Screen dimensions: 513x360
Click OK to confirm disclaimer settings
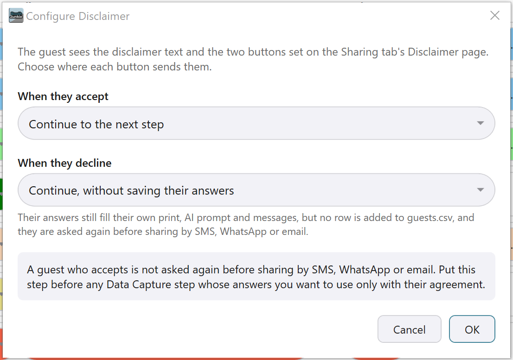coord(472,329)
